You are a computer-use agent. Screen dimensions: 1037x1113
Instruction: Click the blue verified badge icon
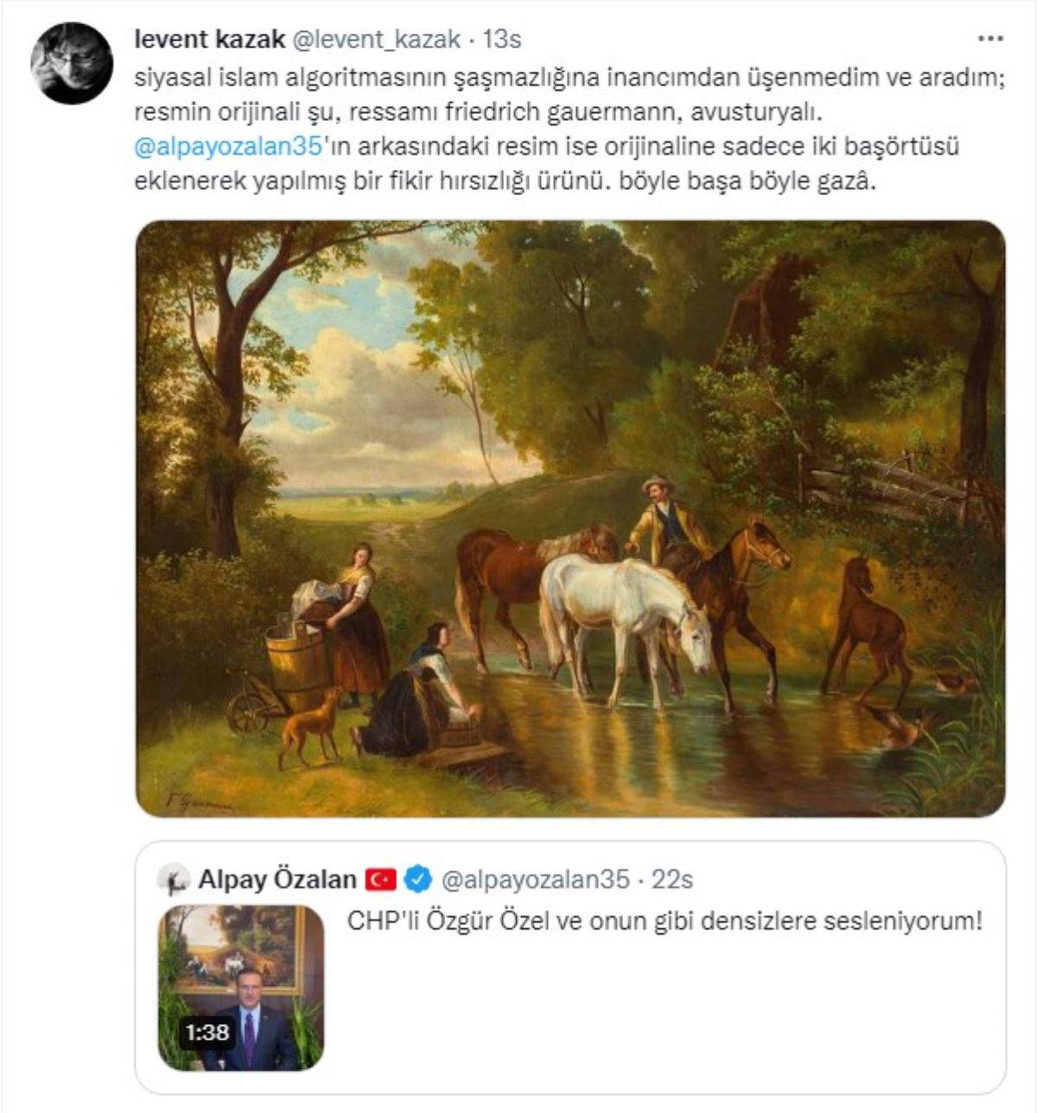coord(418,880)
